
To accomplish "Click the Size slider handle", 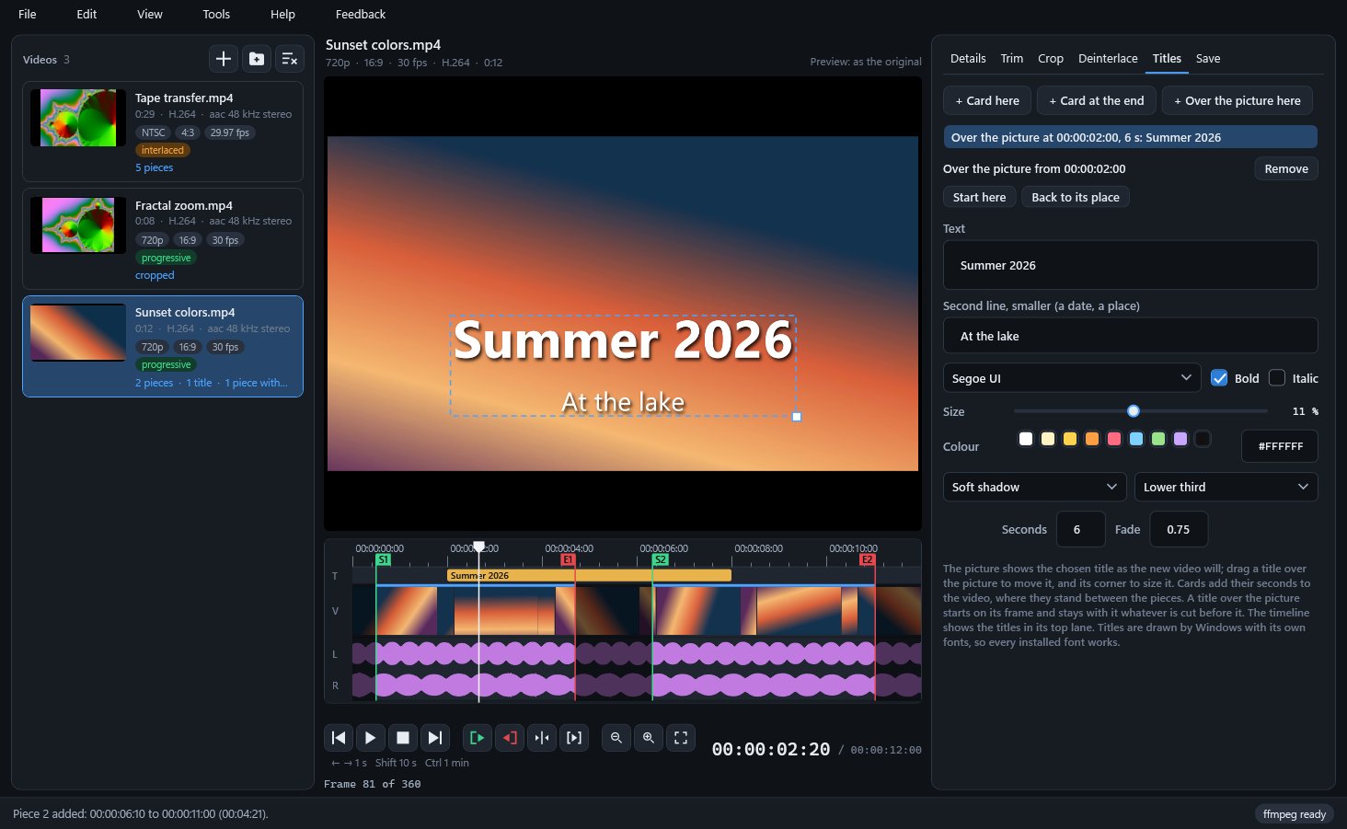I will pyautogui.click(x=1134, y=411).
